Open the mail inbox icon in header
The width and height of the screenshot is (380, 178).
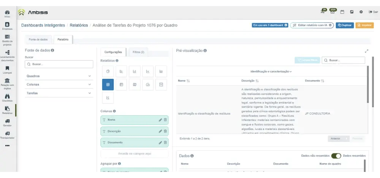[332, 12]
